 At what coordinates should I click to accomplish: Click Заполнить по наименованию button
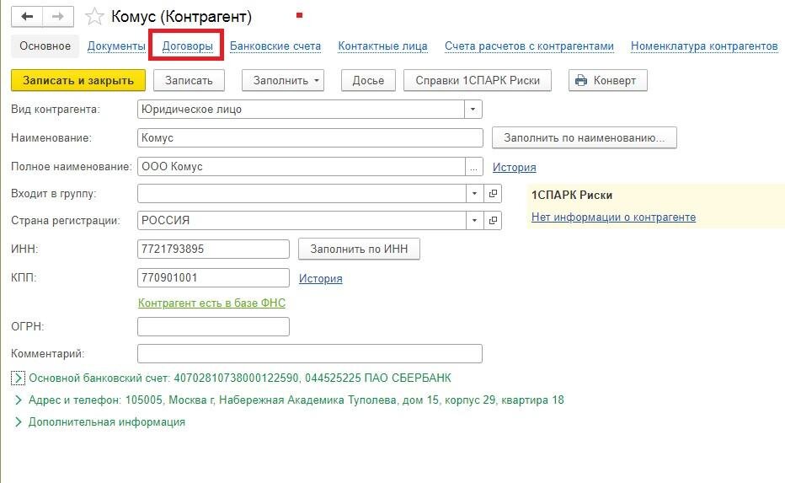tap(585, 137)
